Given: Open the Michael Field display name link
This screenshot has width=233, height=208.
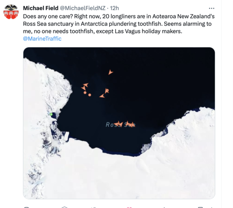Looking at the screenshot, I should [x=40, y=8].
